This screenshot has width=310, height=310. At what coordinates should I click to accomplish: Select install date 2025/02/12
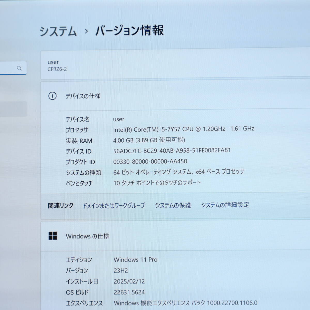click(129, 281)
